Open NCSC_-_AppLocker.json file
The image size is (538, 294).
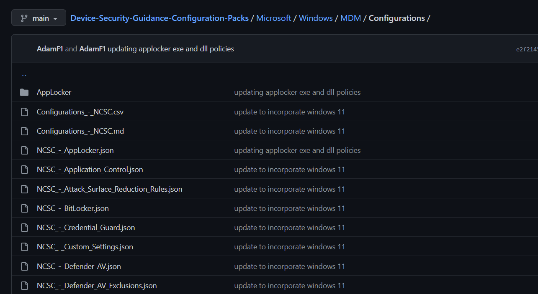coord(75,150)
